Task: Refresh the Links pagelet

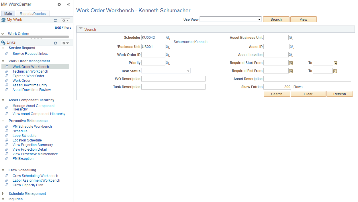Action: pos(56,43)
